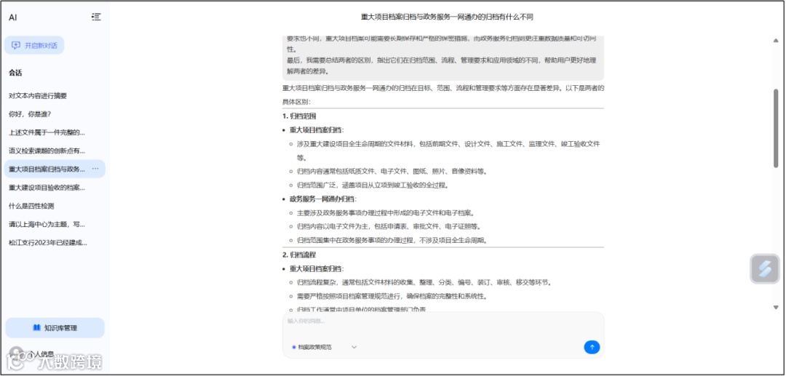Click the vertical scrollbar thumb
Image resolution: width=786 pixels, height=376 pixels.
point(776,128)
